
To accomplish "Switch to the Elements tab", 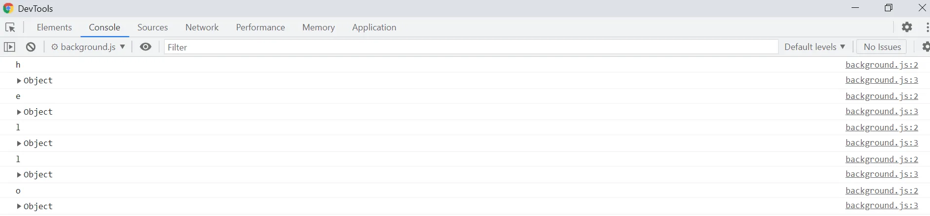I will pyautogui.click(x=54, y=27).
